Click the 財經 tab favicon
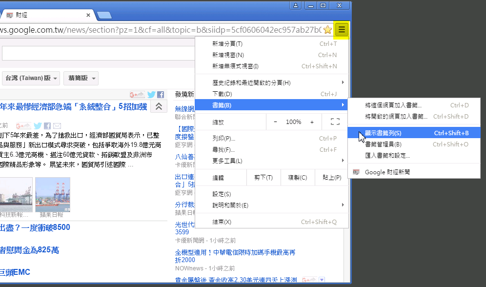This screenshot has height=287, width=486. [10, 15]
